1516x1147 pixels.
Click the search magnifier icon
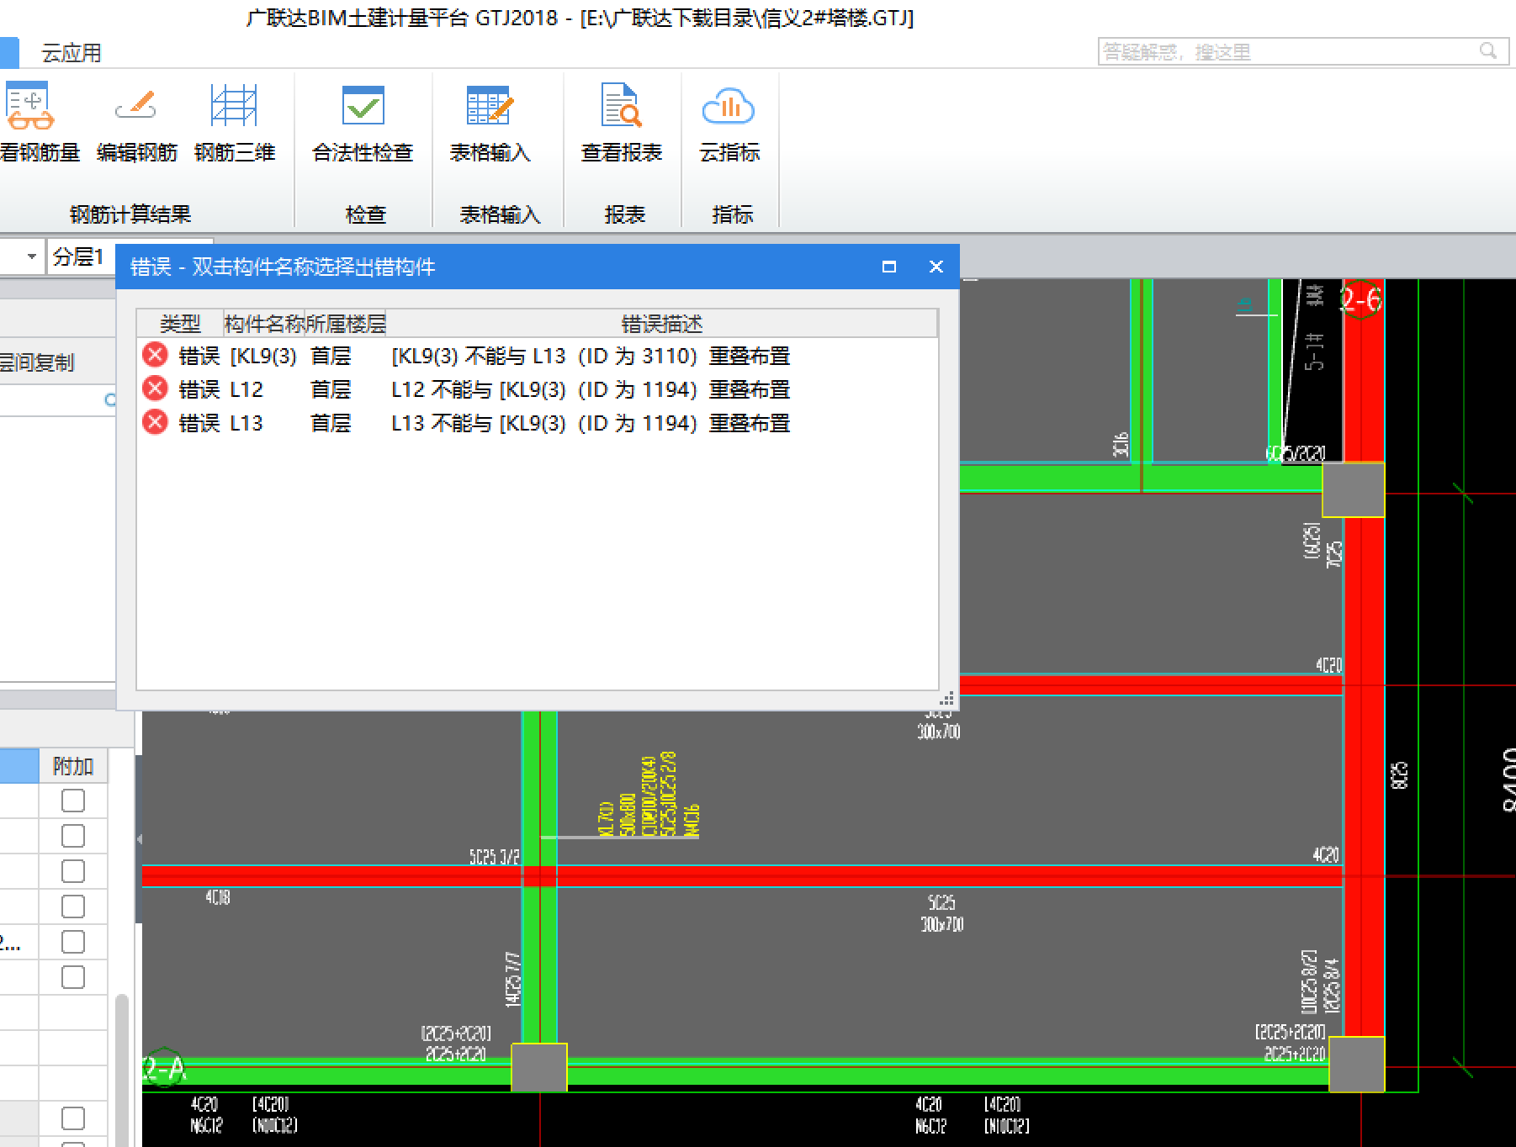click(1488, 51)
